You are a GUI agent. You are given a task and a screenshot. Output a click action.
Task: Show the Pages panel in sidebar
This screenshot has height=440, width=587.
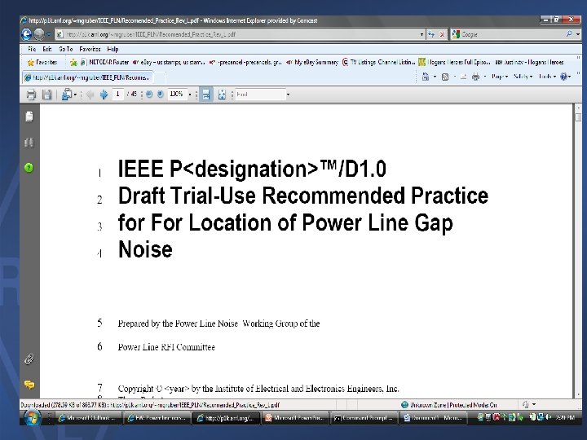[29, 117]
